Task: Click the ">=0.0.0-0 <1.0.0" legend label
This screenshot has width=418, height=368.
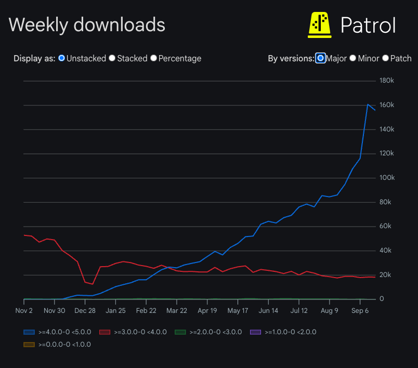Action: point(64,345)
